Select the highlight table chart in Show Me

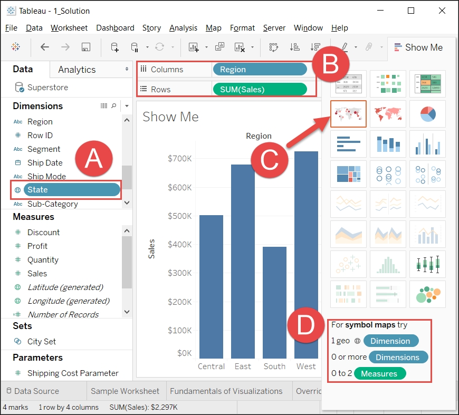tap(427, 84)
